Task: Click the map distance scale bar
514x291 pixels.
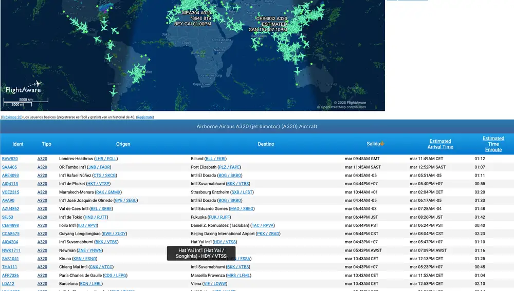Action: (x=26, y=102)
